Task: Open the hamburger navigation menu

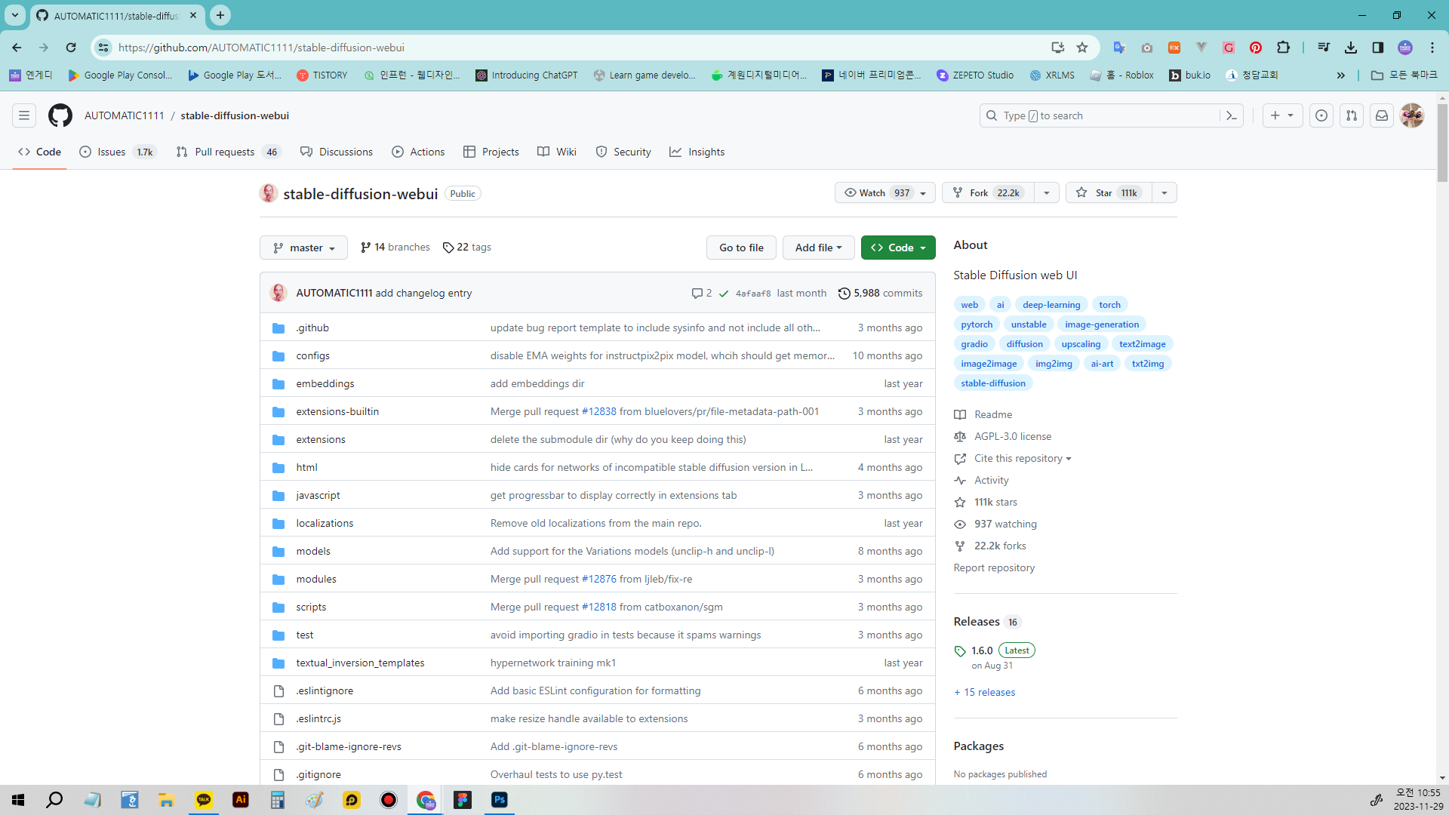Action: pos(24,115)
